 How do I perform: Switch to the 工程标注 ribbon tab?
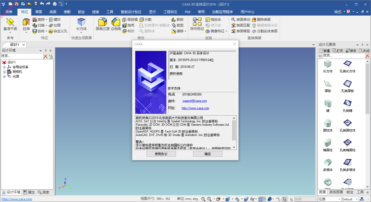pyautogui.click(x=170, y=12)
